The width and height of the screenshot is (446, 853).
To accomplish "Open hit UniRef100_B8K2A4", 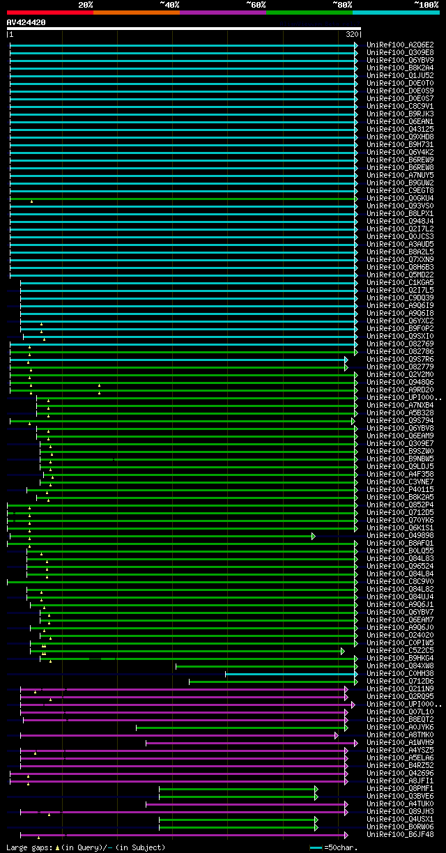I will coord(400,68).
